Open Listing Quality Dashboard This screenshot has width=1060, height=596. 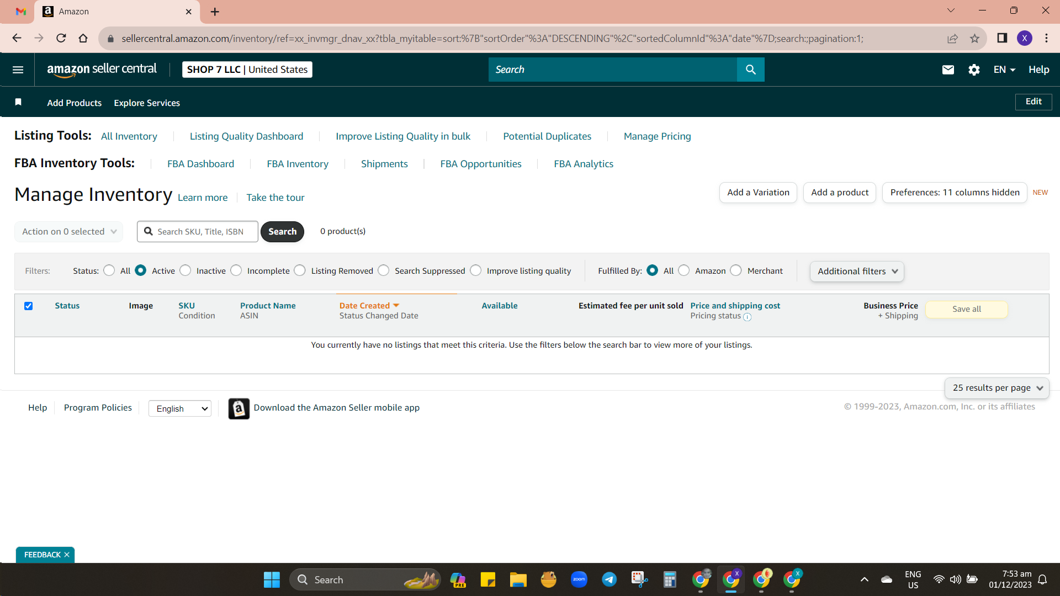(x=246, y=136)
